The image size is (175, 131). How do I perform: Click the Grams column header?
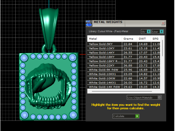tap(129, 39)
